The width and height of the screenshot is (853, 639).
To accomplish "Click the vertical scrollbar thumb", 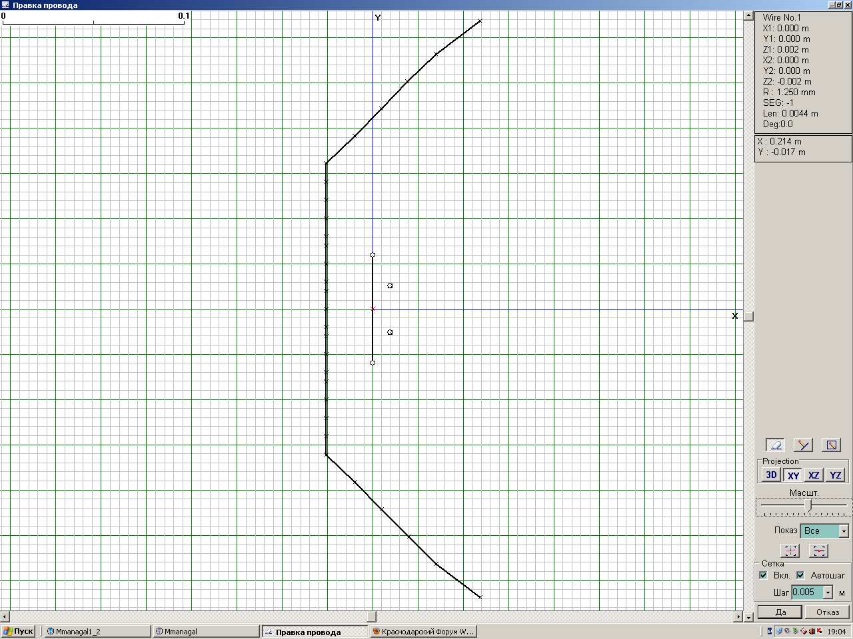I will [x=748, y=316].
